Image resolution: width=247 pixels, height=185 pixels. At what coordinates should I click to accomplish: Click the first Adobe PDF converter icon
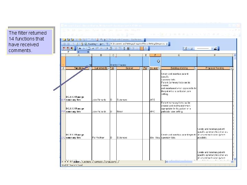(x=64, y=48)
